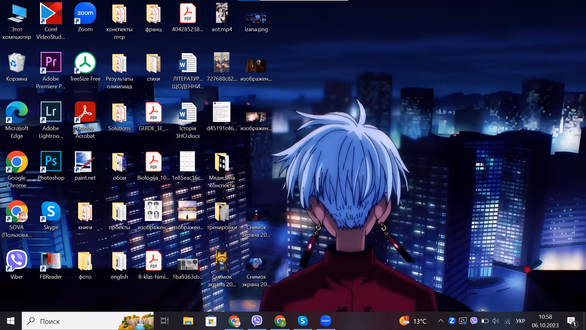586x330 pixels.
Task: Select the Corel VideoStudio desktop shortcut
Action: click(51, 21)
